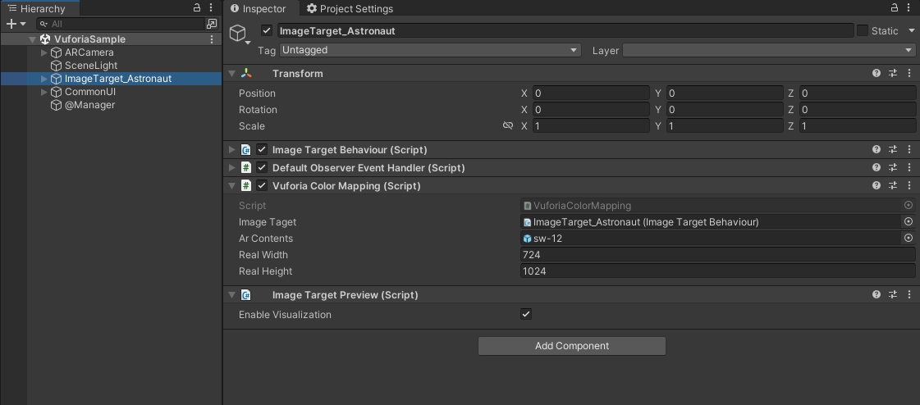Click the Hierarchy panel lock icon
Viewport: 920px width, 405px height.
pos(197,7)
